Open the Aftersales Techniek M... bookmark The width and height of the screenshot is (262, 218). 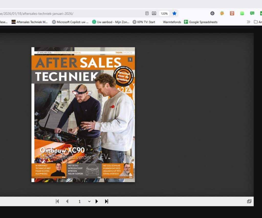30,22
